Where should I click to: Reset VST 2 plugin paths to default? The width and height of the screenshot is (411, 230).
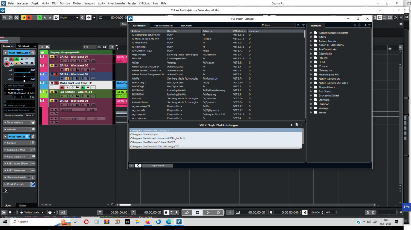pos(301,125)
